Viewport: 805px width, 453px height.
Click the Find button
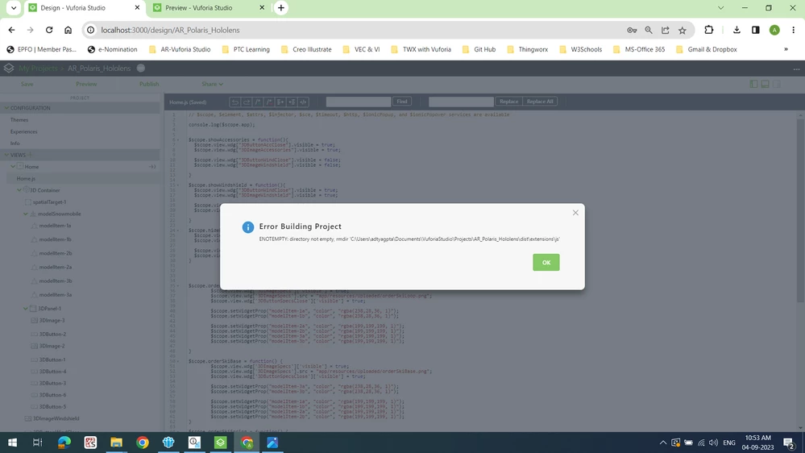[402, 102]
